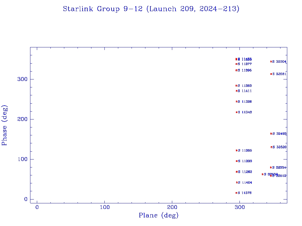Click the red marker left of S 32539
The image size is (302, 226).
pyautogui.click(x=262, y=174)
